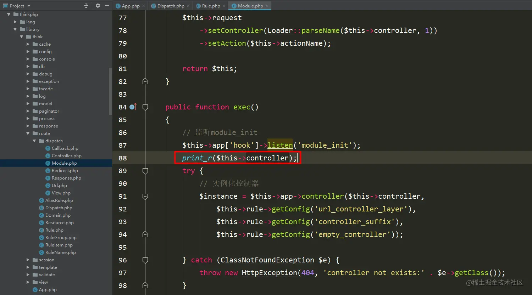Fold the statement at line 91

click(x=145, y=196)
